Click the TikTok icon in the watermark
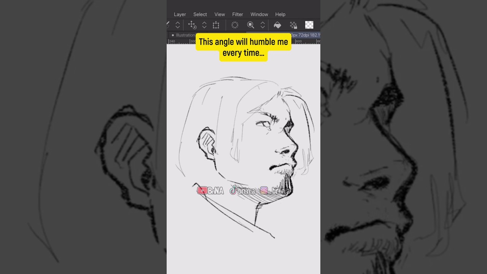Viewport: 487px width, 274px height. click(x=233, y=190)
